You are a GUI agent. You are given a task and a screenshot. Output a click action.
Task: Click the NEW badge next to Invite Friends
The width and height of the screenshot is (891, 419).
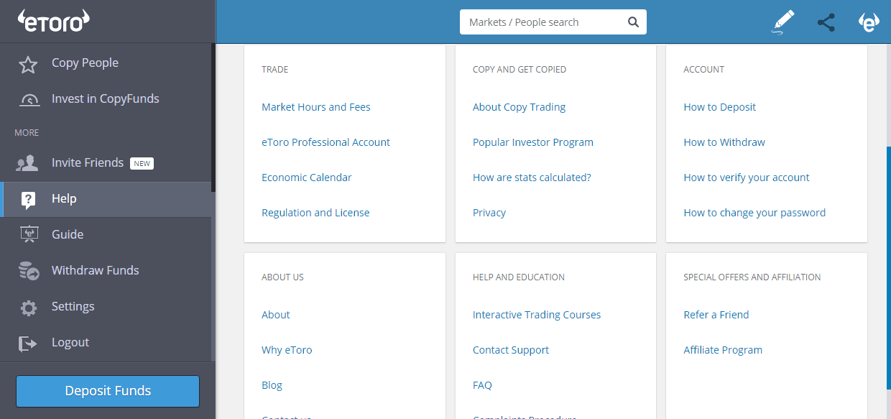[x=142, y=163]
